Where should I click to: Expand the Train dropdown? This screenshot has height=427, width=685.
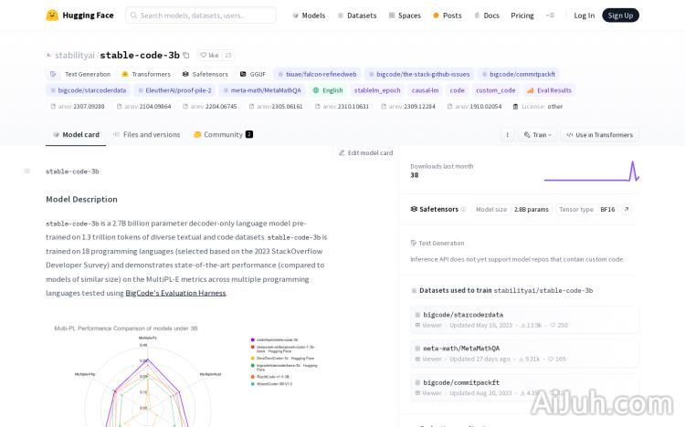click(537, 135)
